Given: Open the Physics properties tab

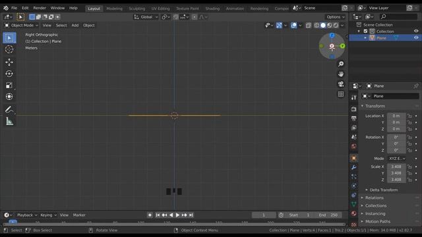Looking at the screenshot, I should tap(353, 186).
